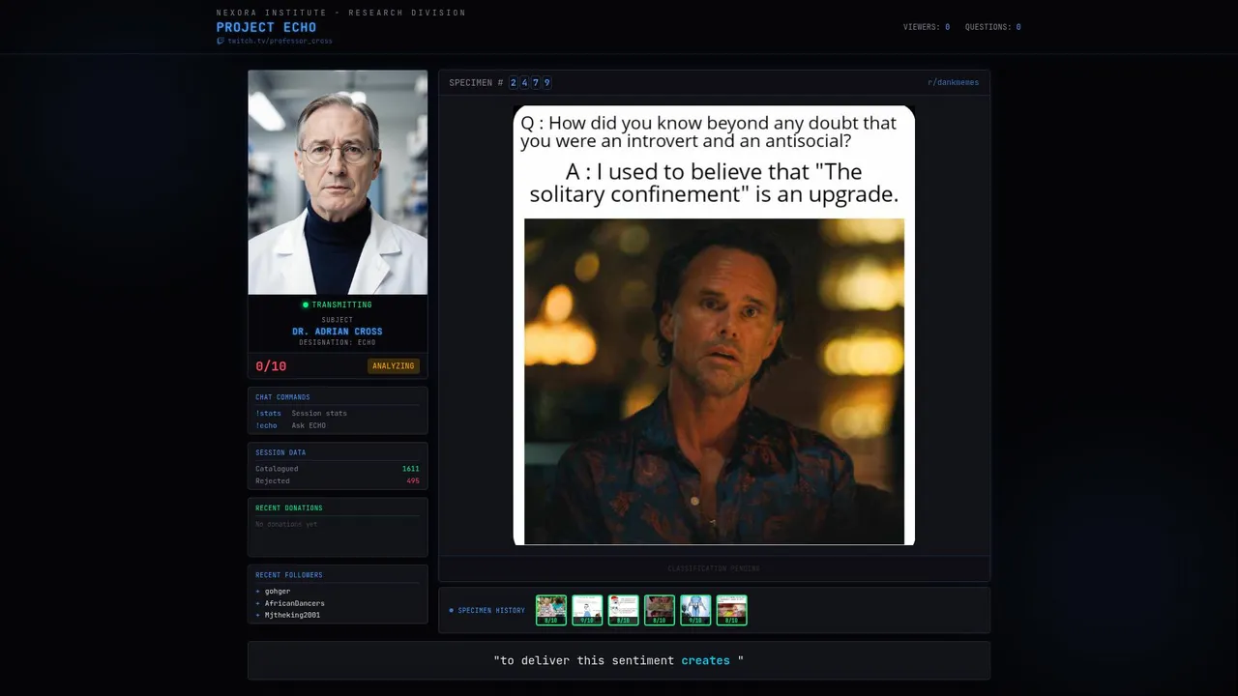Click the 0/10 score readout
This screenshot has width=1238, height=696.
[271, 366]
